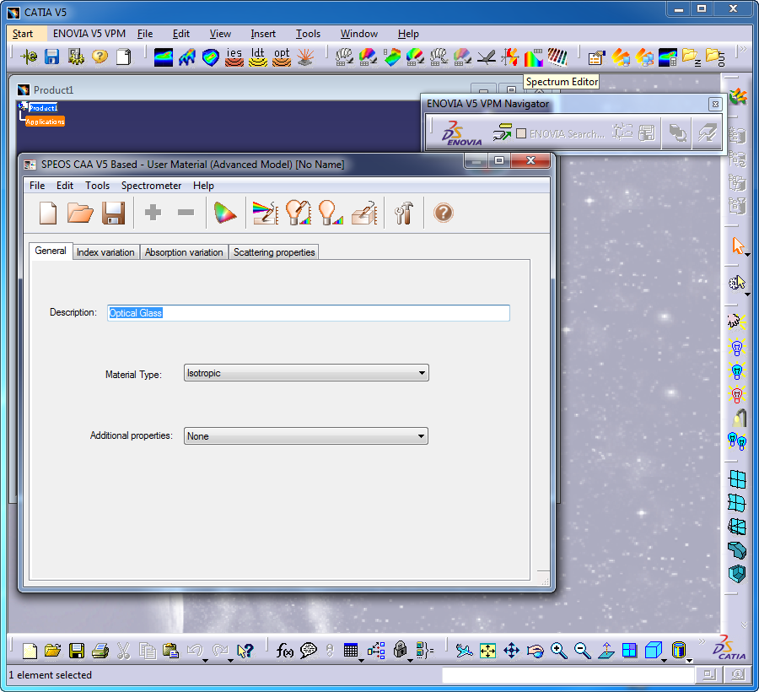Click the red light bulb icon on right toolbar
Screen dimensions: 759x692
point(737,395)
